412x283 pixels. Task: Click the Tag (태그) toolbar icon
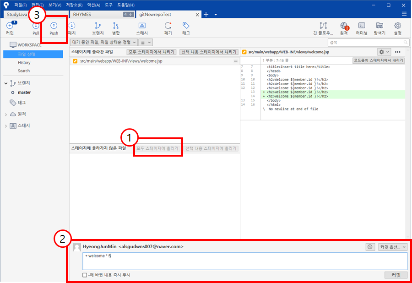pos(186,28)
